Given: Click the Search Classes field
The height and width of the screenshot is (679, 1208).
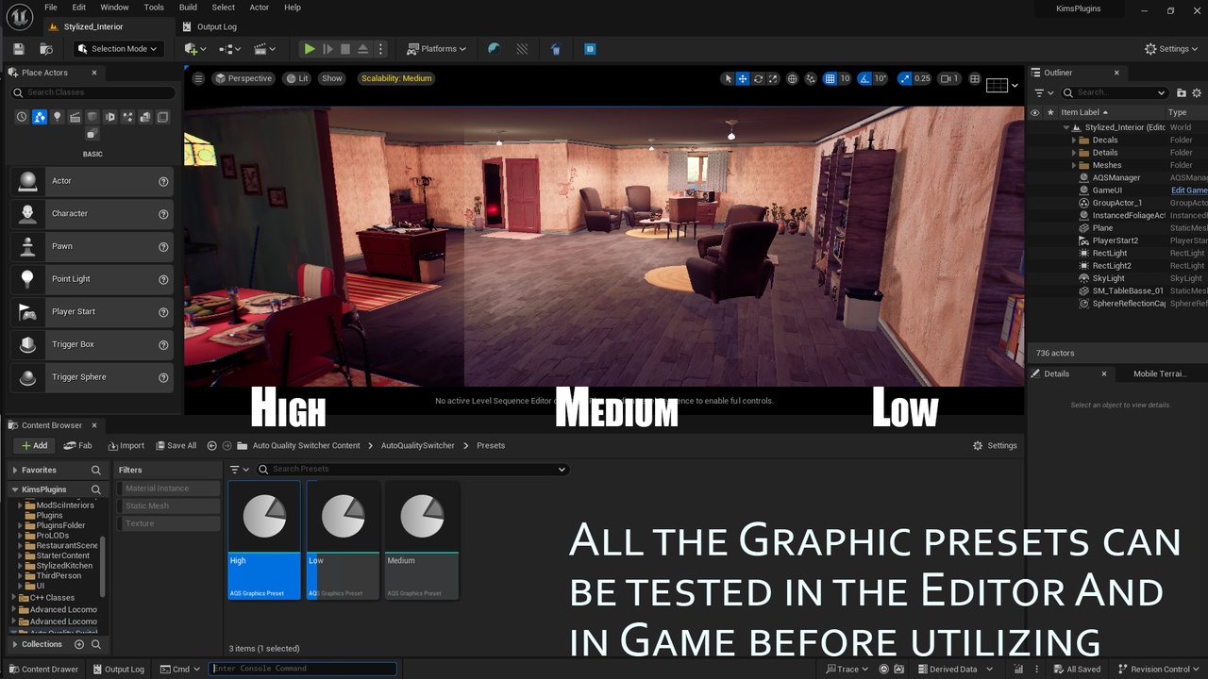Looking at the screenshot, I should (93, 92).
